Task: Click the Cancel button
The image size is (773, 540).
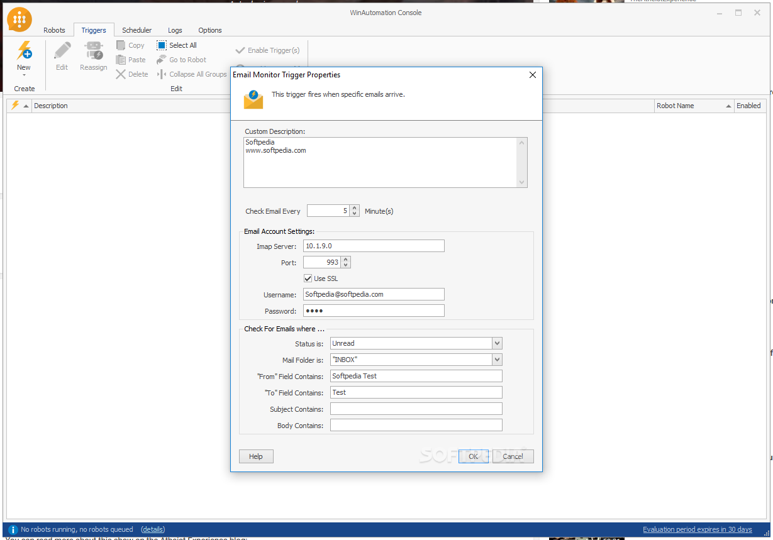Action: [513, 456]
